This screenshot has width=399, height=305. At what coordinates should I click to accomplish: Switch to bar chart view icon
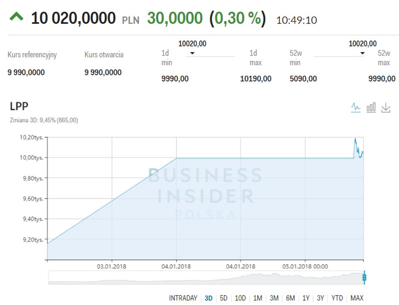(371, 108)
